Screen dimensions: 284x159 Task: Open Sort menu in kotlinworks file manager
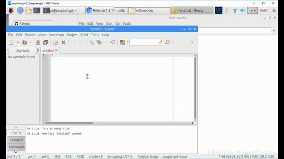[x=109, y=23]
